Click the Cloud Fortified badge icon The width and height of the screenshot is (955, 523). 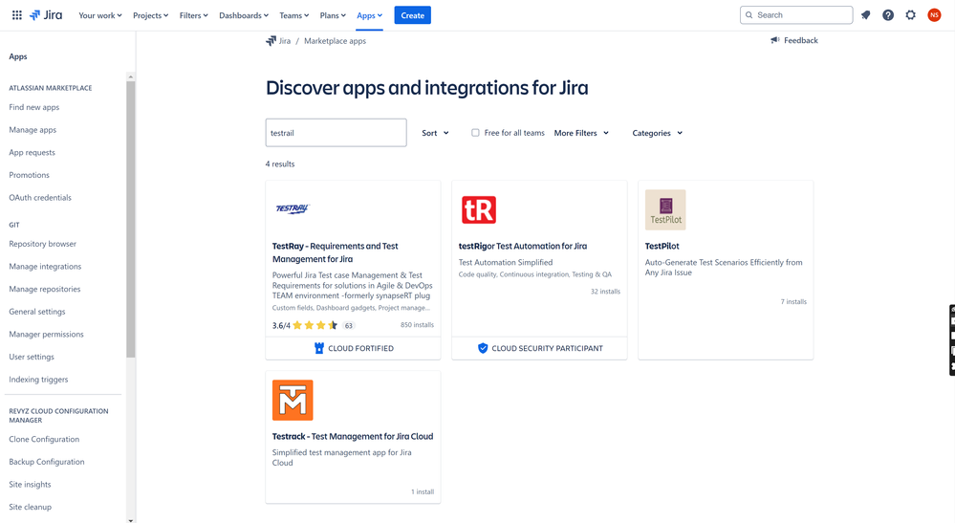coord(318,348)
